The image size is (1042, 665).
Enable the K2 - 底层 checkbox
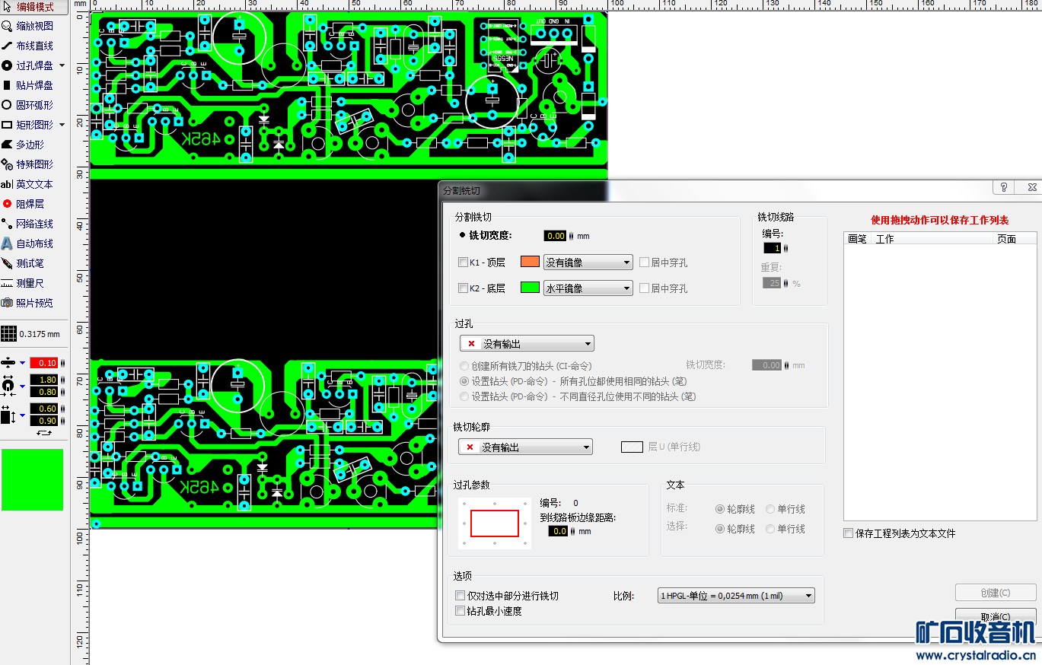coord(463,288)
